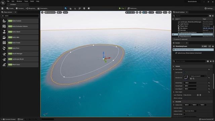Open Perspective view mode dropdown
Screen dimensions: 215x121
click(x=50, y=12)
